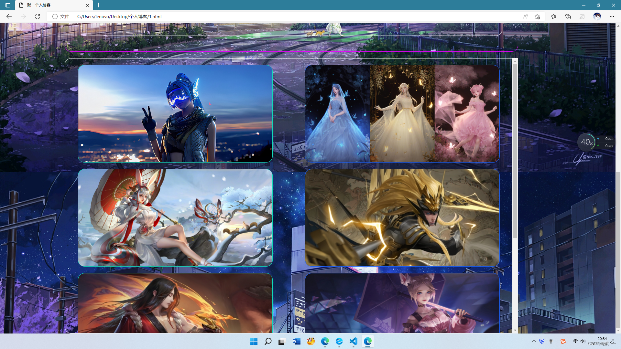Screen dimensions: 621x349
Task: Open a new browser tab
Action: 99,5
